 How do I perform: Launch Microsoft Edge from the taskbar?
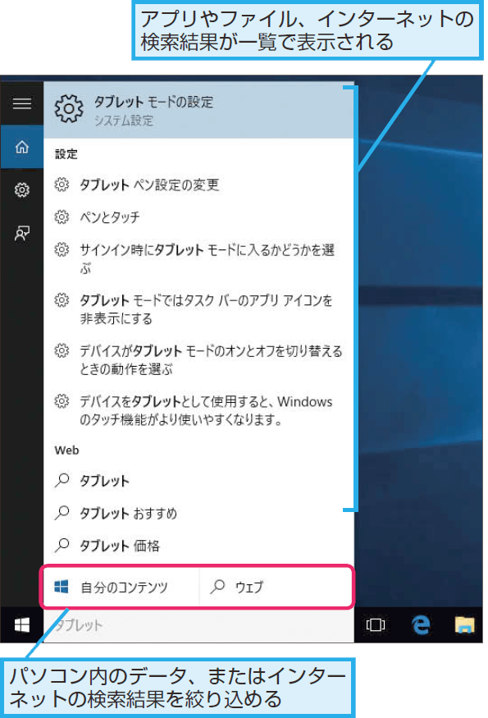421,624
